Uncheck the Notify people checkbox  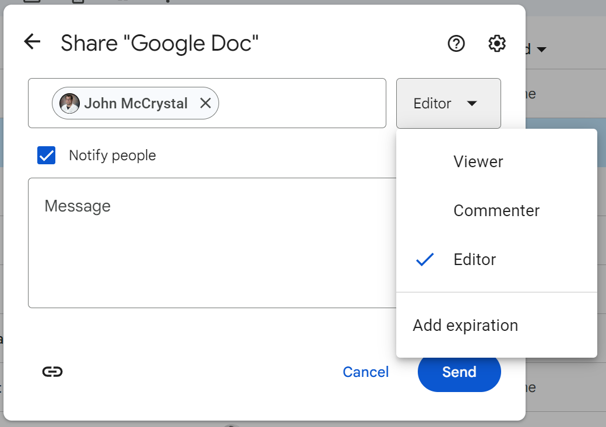47,156
